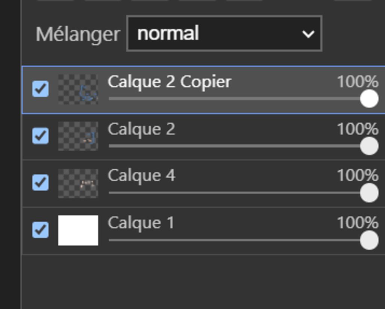The image size is (385, 309).
Task: Click the Calque 4 layer thumbnail
Action: 78,183
